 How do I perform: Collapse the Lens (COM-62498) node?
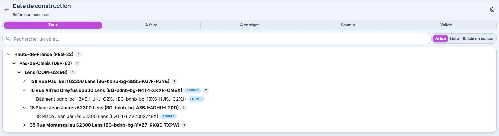click(19, 72)
